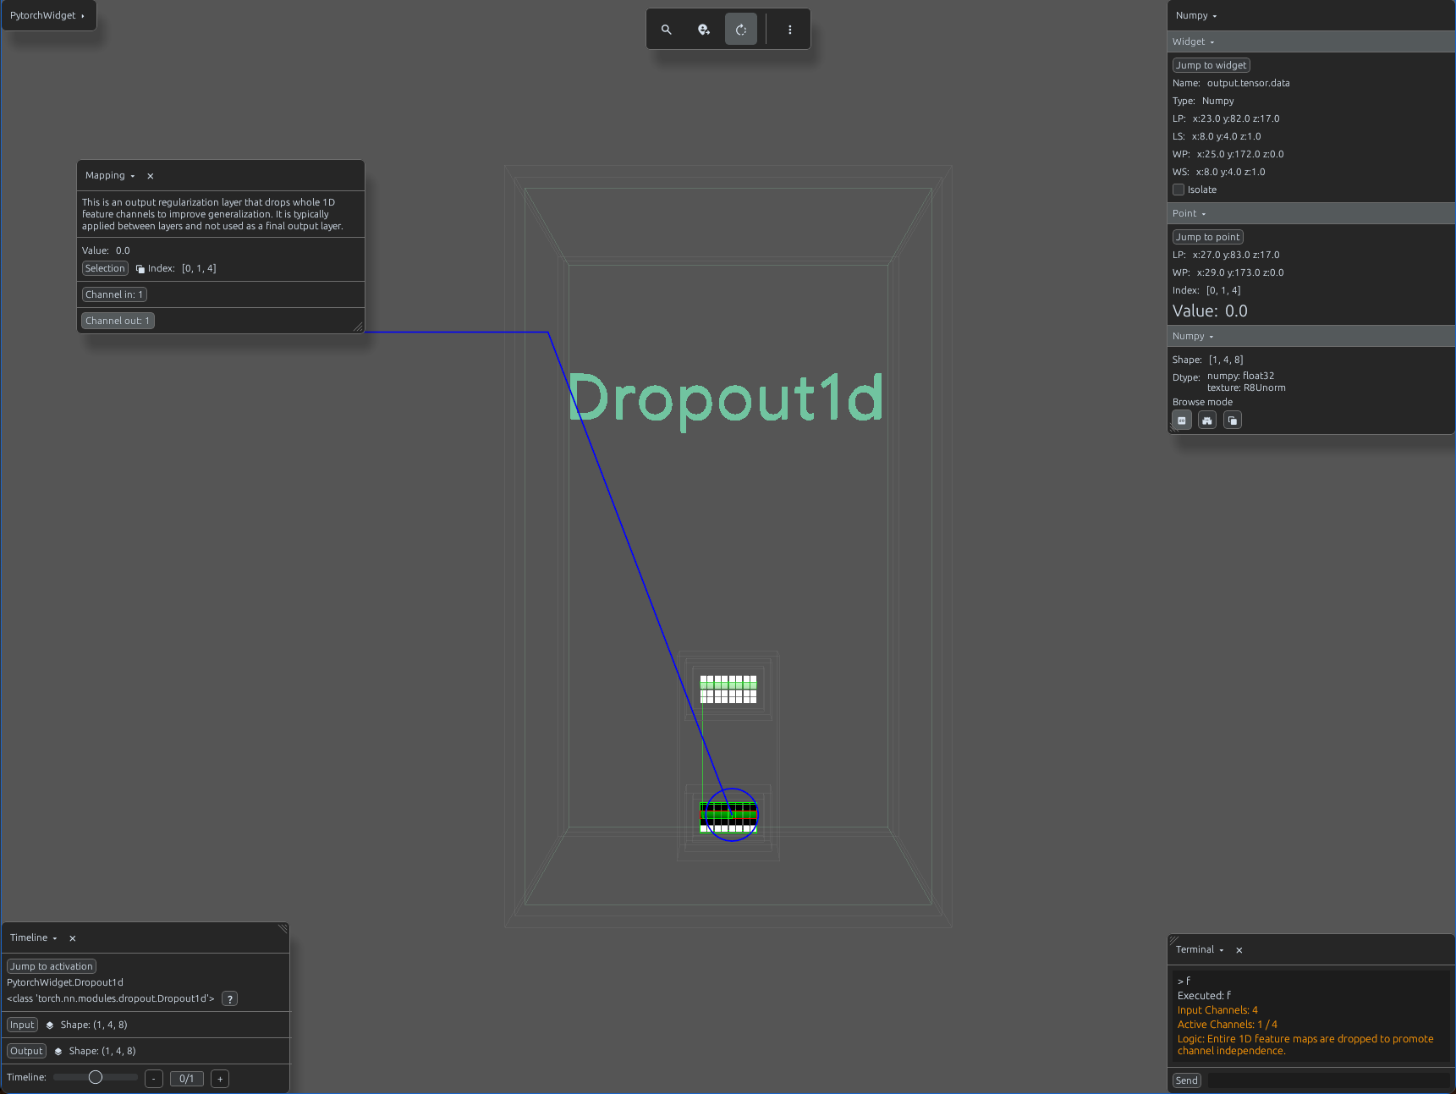Toggle the auto-rotate circular arrow icon

point(741,30)
